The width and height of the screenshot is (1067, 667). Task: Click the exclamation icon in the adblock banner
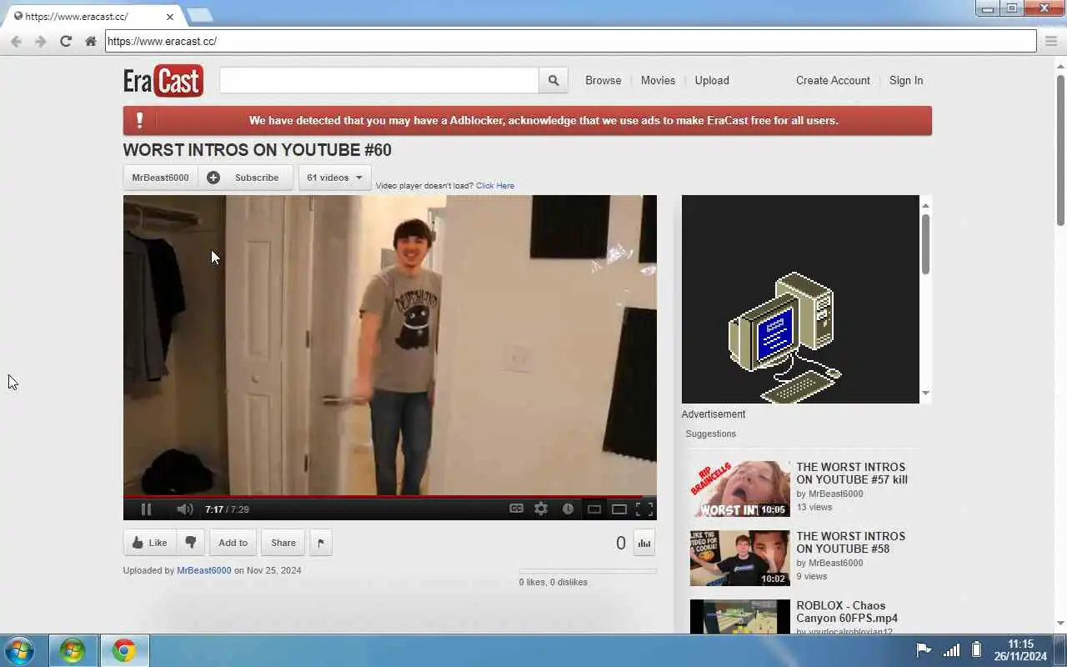(139, 120)
